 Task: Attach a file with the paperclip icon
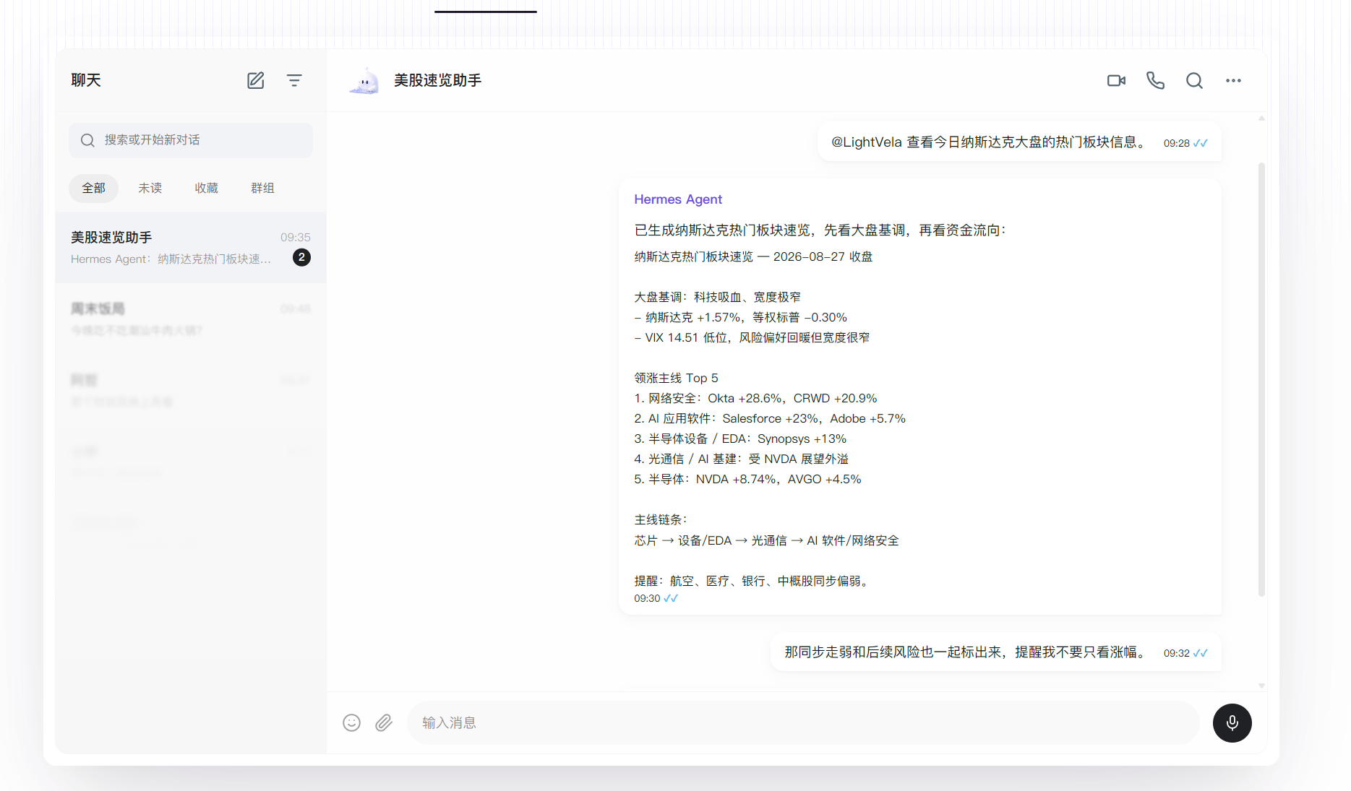pos(384,722)
